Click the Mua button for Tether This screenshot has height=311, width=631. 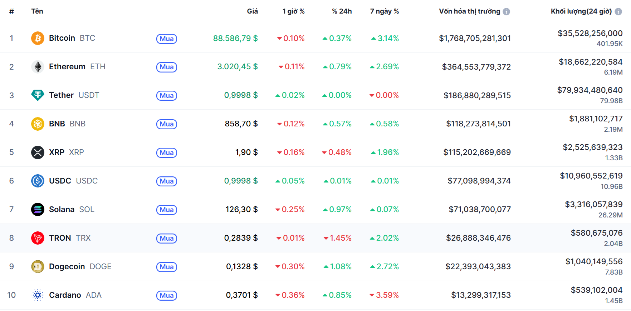[x=167, y=96]
